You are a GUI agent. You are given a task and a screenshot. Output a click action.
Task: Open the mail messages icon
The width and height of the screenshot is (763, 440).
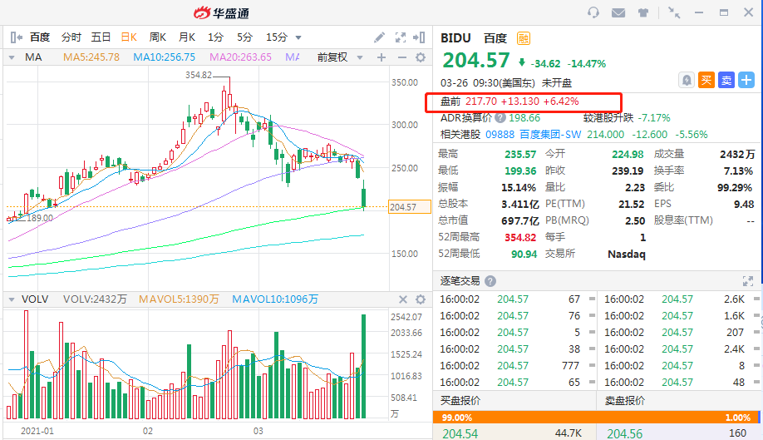pyautogui.click(x=618, y=12)
